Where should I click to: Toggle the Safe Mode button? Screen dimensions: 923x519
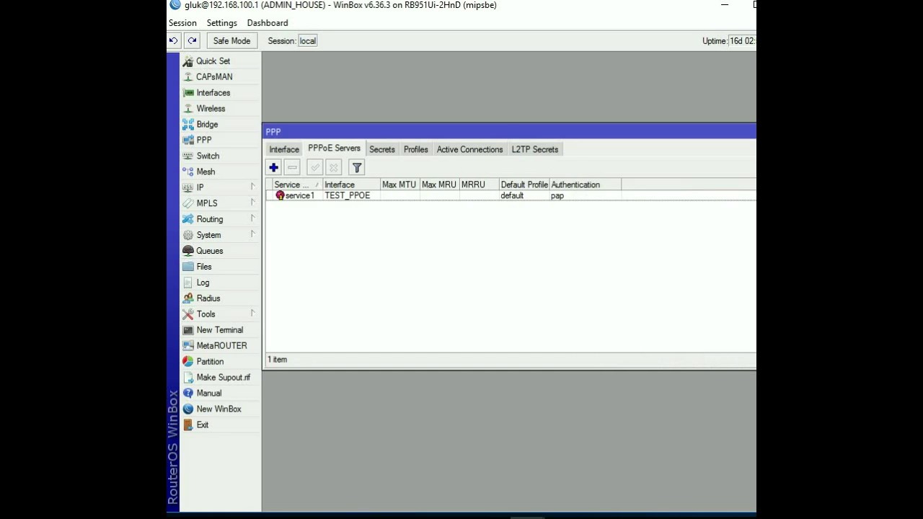coord(231,41)
